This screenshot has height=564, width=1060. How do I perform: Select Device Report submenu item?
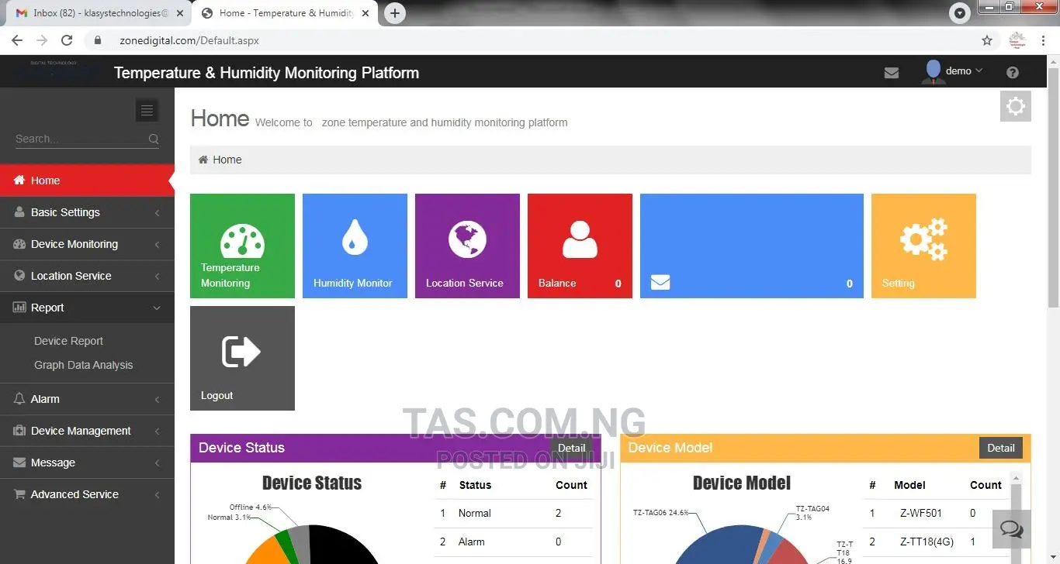point(68,341)
